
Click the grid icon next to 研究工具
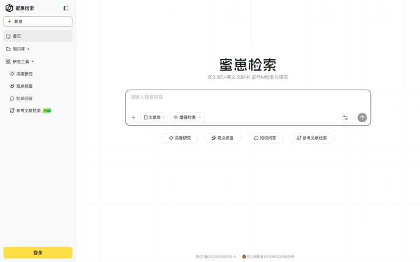[x=8, y=62]
